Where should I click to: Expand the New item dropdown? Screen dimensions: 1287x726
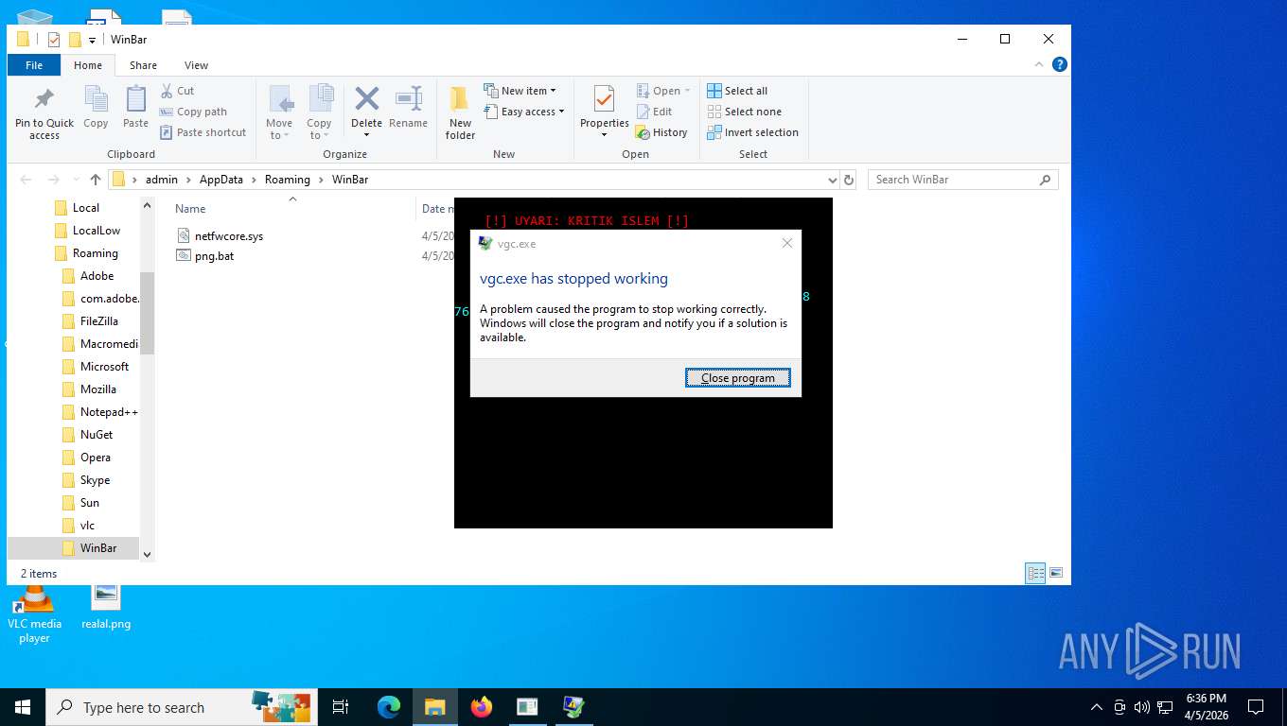pyautogui.click(x=520, y=91)
